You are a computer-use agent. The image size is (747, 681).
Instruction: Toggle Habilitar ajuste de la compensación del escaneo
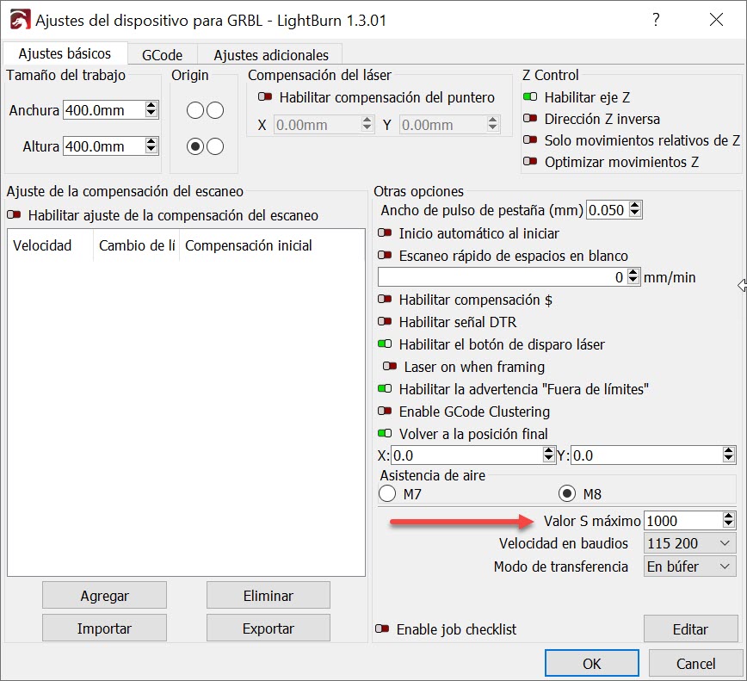(14, 215)
